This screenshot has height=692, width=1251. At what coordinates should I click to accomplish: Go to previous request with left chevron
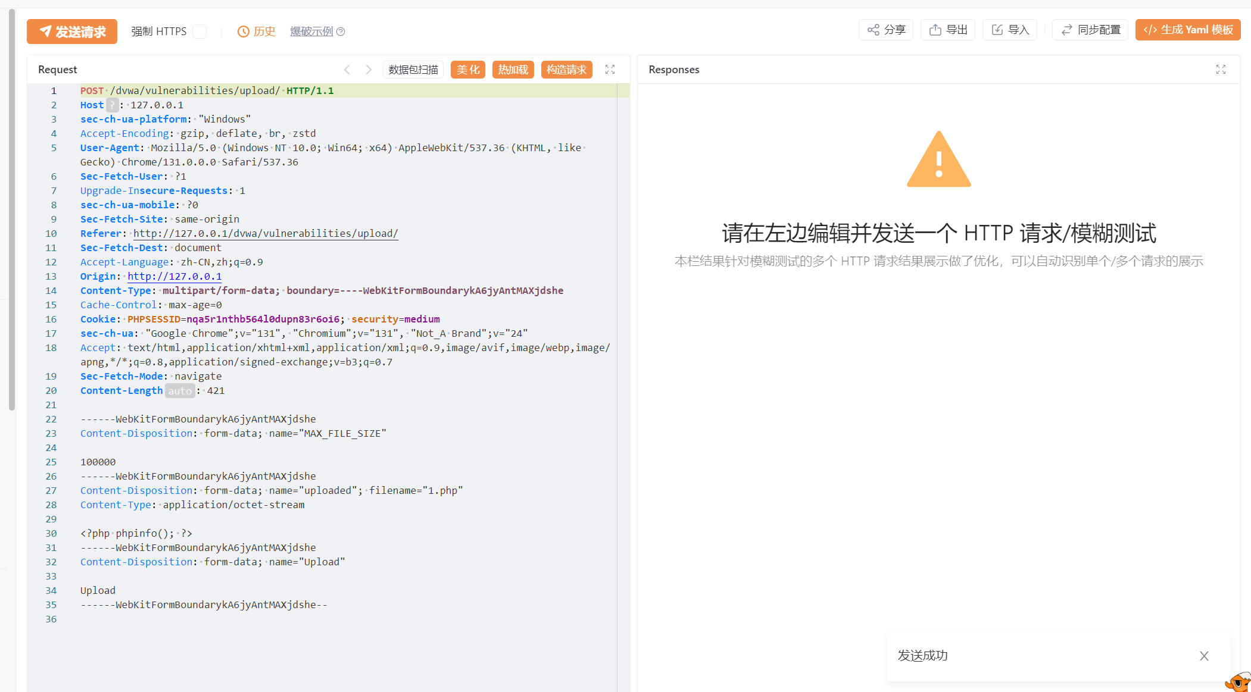point(347,70)
